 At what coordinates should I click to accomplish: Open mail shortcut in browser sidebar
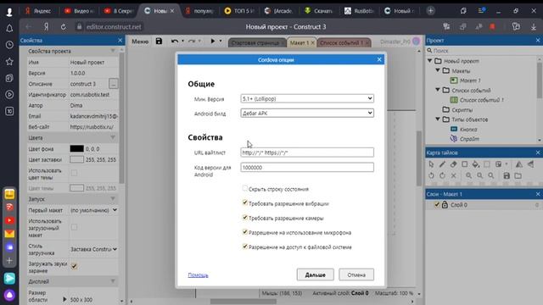tap(9, 234)
